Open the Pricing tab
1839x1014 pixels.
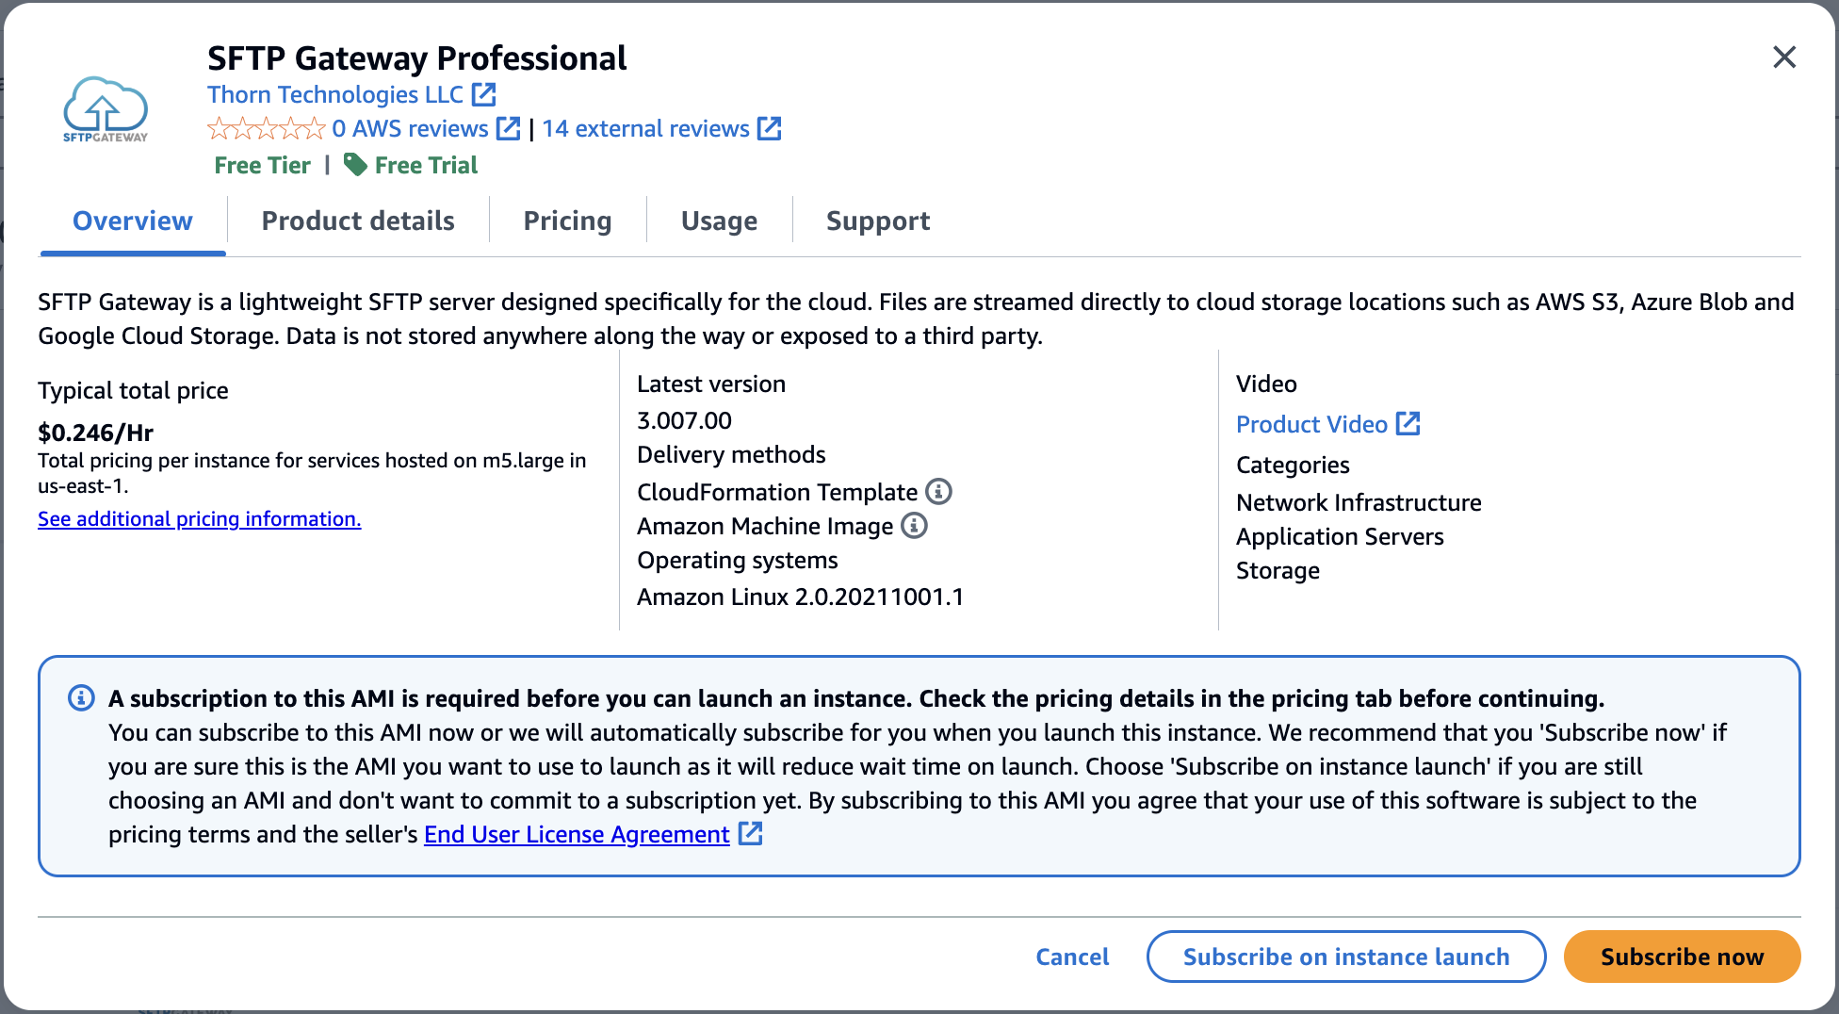click(567, 221)
